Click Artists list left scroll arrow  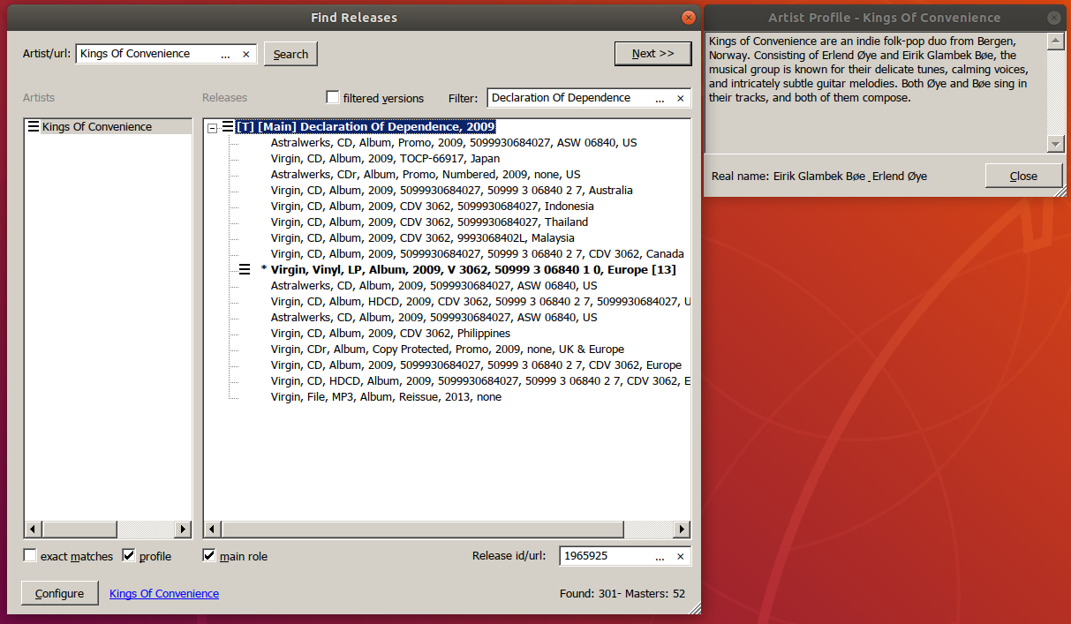(32, 530)
